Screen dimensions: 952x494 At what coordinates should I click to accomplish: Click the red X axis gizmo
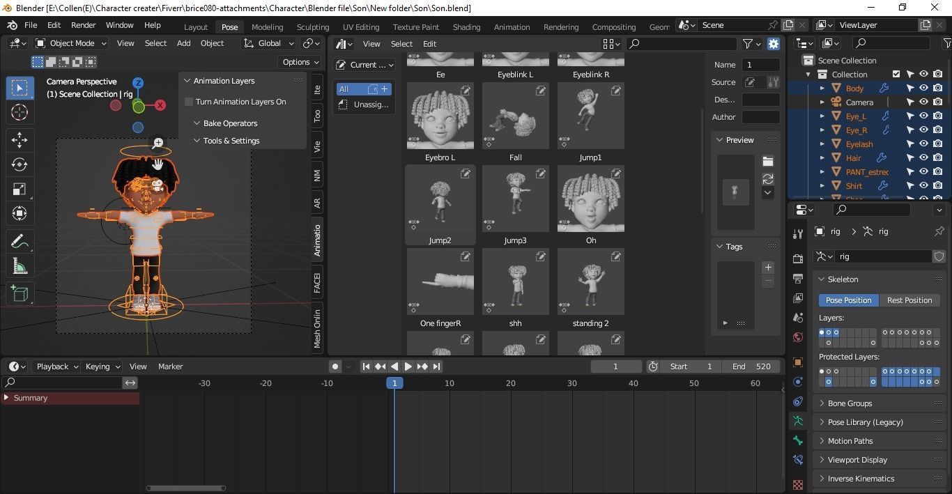160,105
